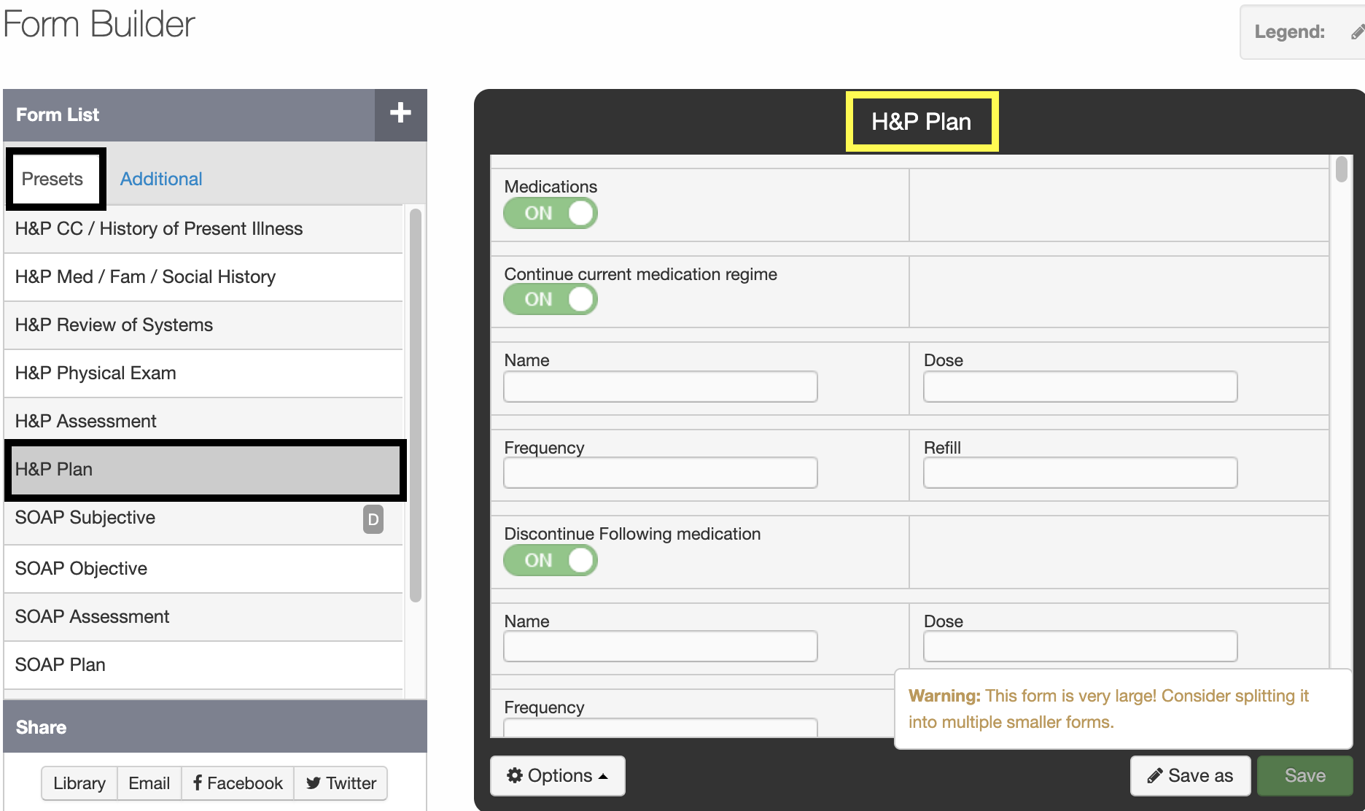1365x811 pixels.
Task: Click the Legend pencil icon
Action: point(1358,32)
